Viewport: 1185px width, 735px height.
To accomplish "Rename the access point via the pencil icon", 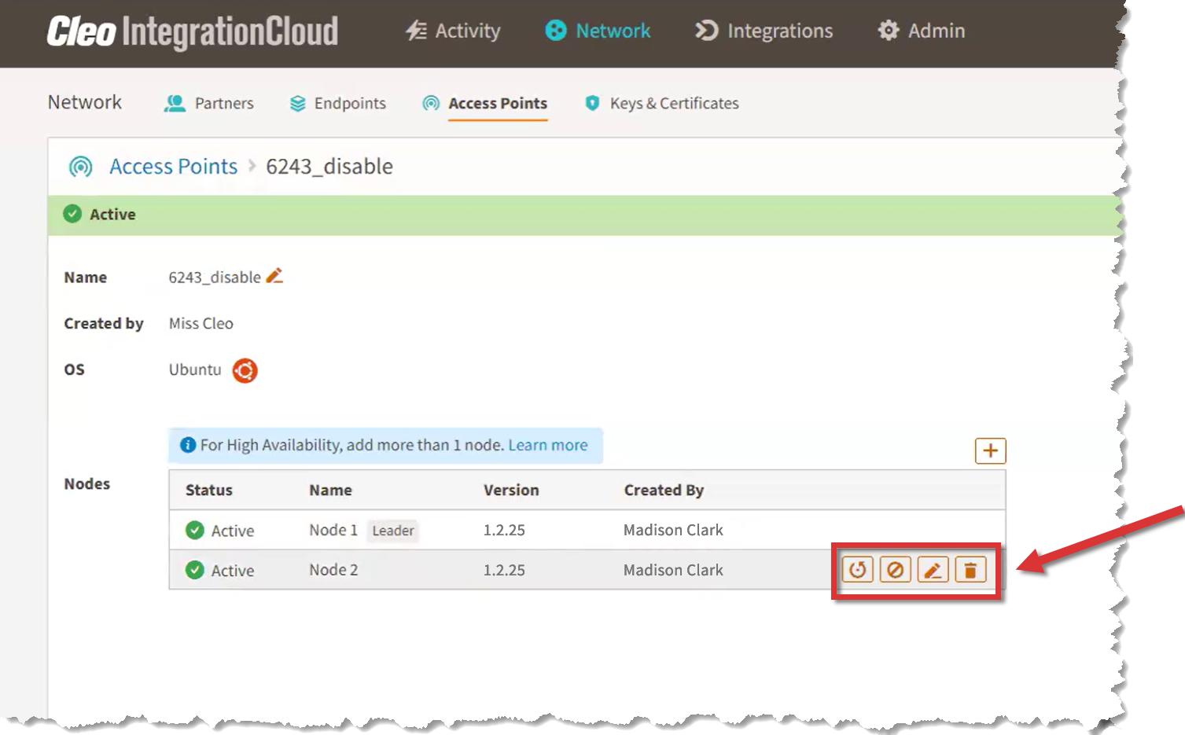I will tap(274, 276).
